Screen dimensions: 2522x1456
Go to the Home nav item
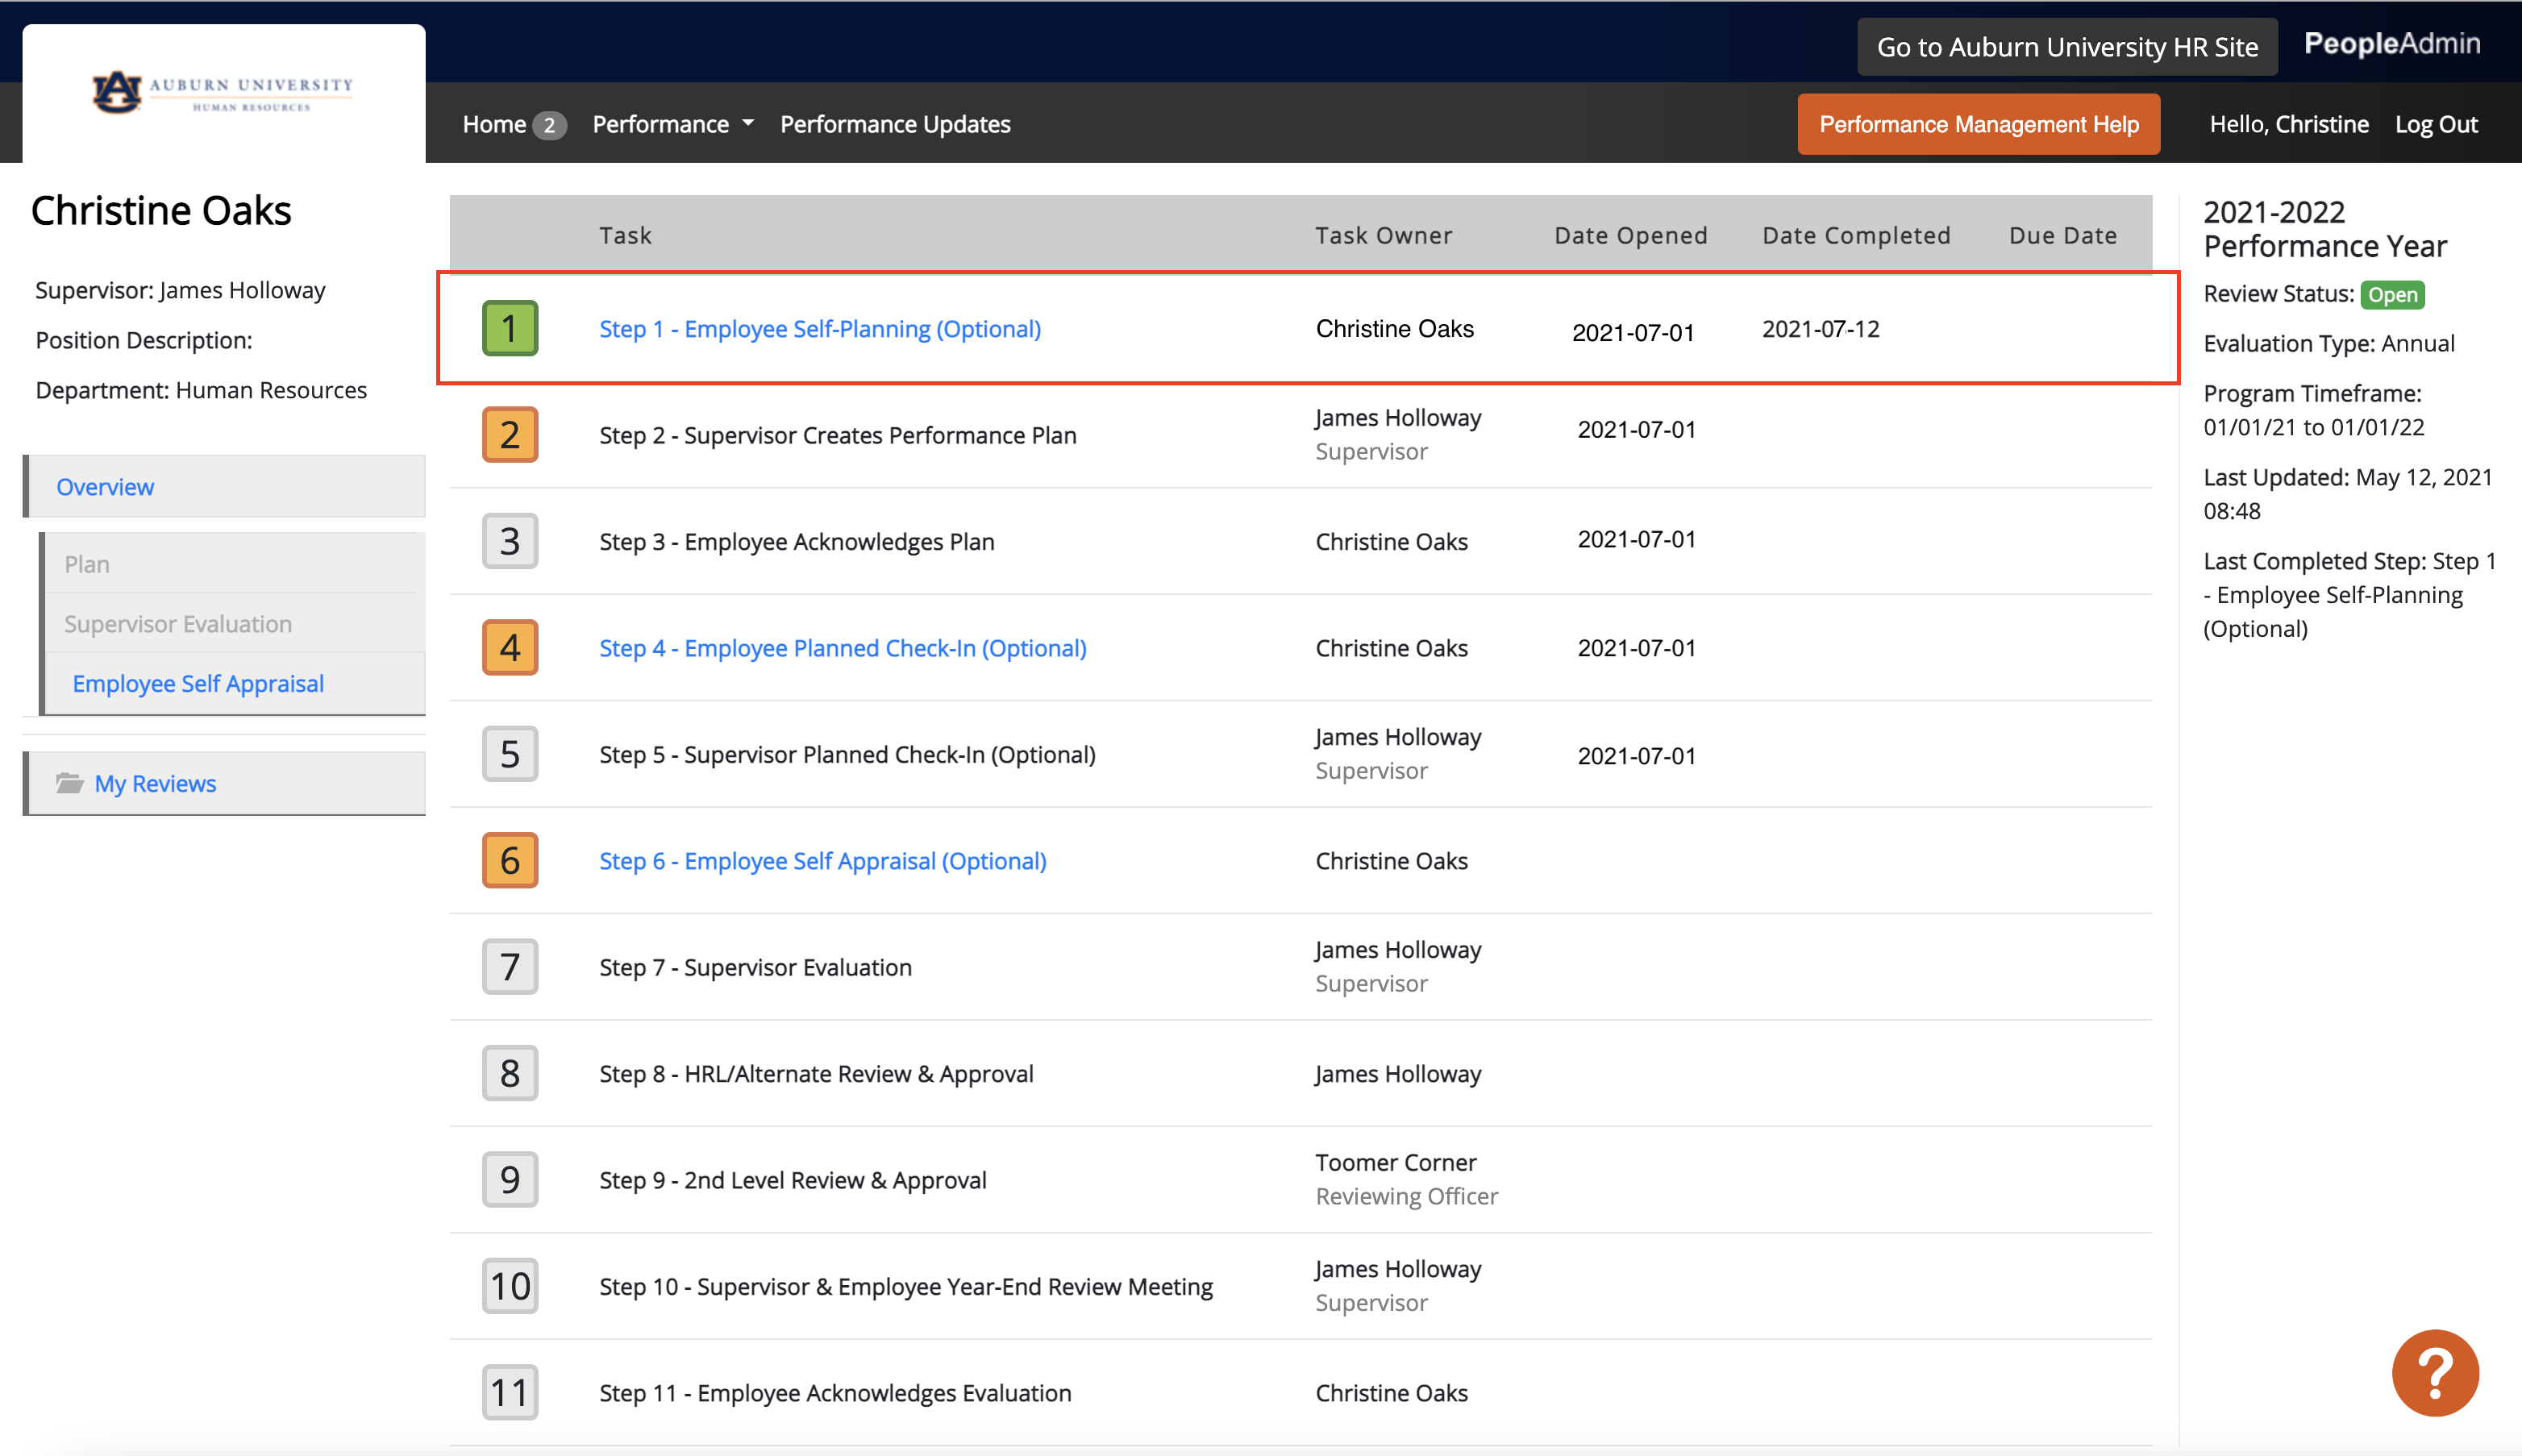(494, 124)
